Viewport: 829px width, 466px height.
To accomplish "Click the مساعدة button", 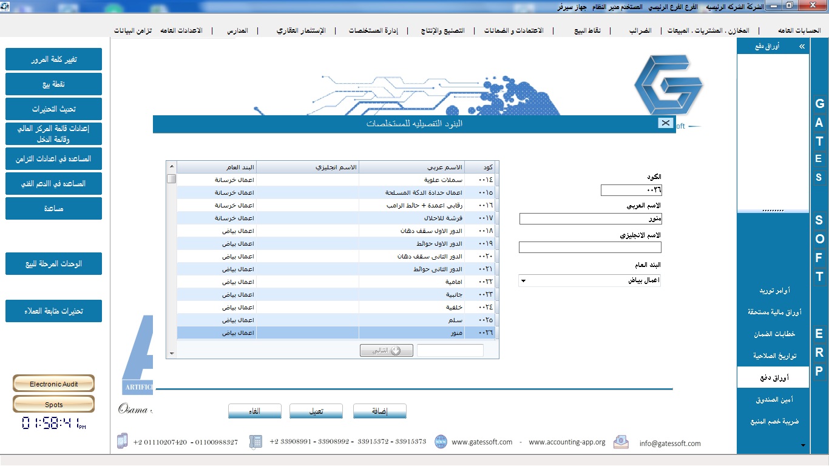I will point(53,208).
